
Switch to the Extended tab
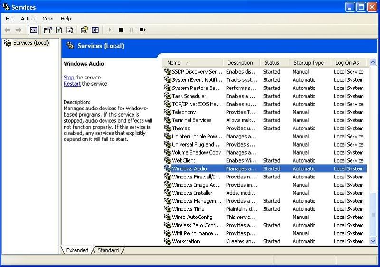coord(77,250)
